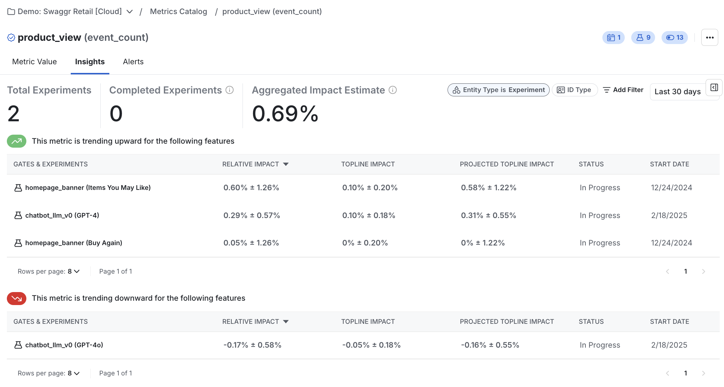Click the folder icon in the breadcrumb
Image resolution: width=724 pixels, height=387 pixels.
point(11,11)
